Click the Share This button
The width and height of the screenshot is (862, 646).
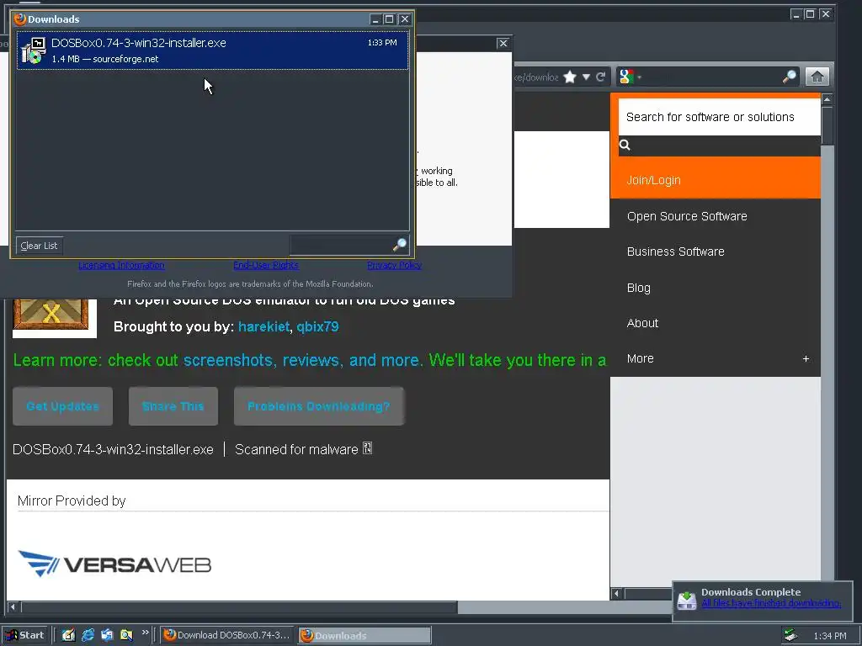(x=173, y=406)
